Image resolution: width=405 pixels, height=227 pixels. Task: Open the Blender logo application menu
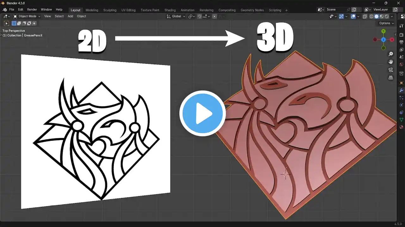tap(5, 10)
